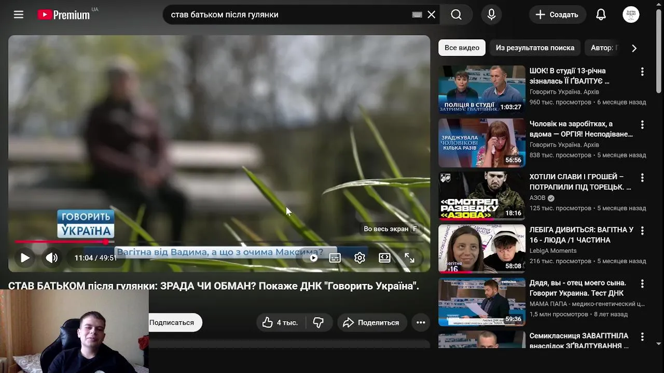Open the on-screen keyboard in search box
Screen dimensions: 664x373
pyautogui.click(x=417, y=15)
